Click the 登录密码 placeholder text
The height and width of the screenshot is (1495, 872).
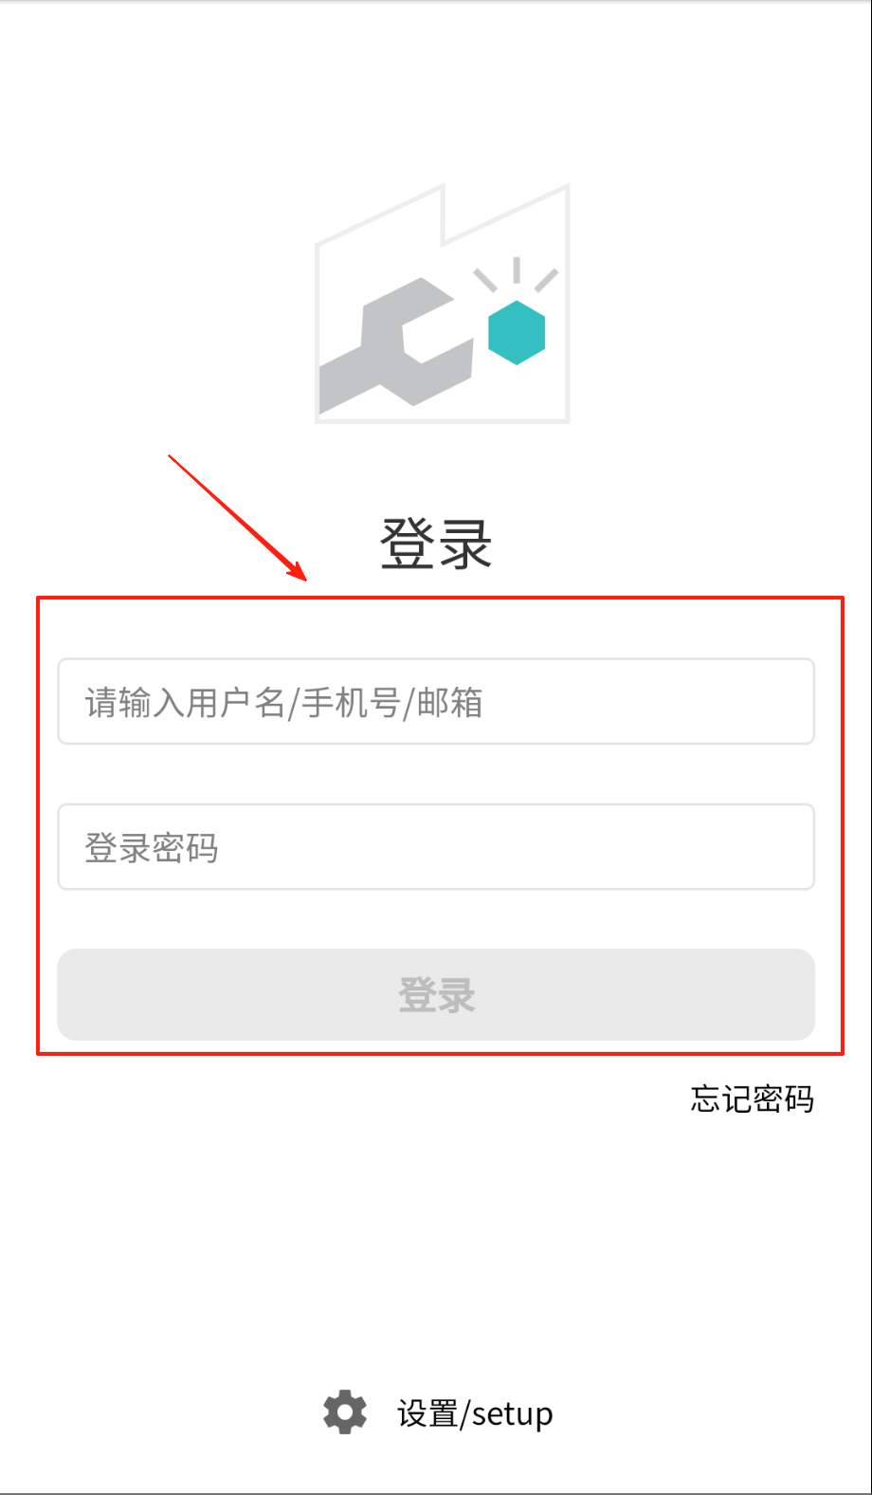(x=152, y=848)
